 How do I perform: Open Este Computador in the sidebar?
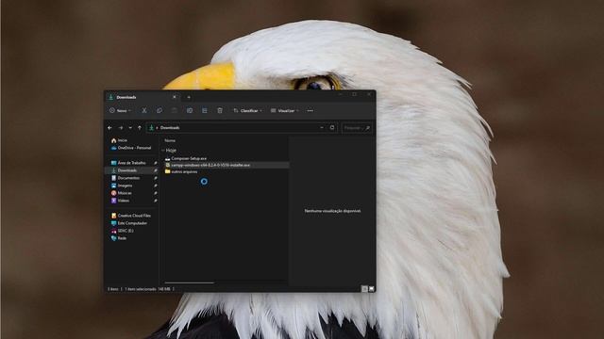[128, 223]
